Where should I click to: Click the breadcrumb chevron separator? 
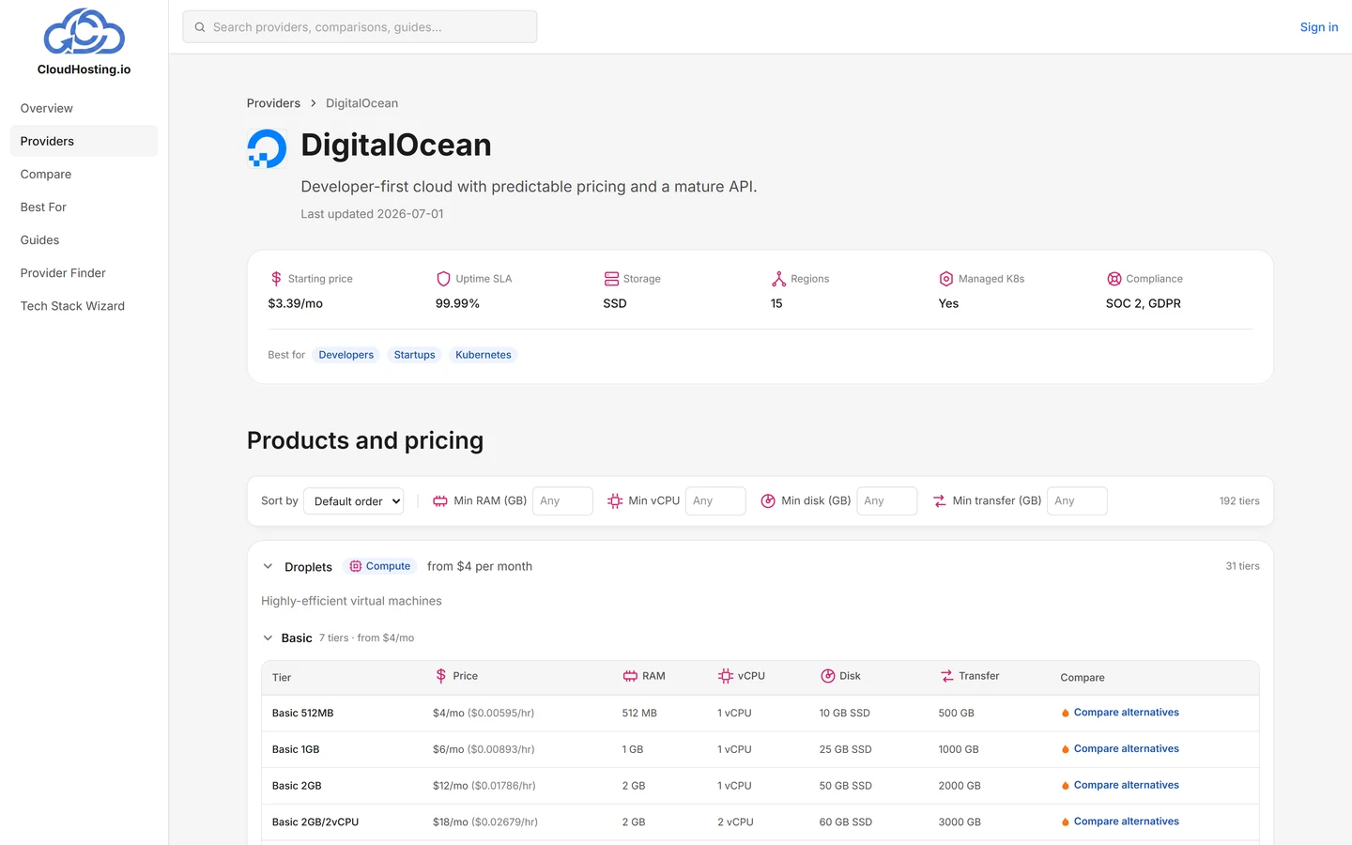pos(314,103)
